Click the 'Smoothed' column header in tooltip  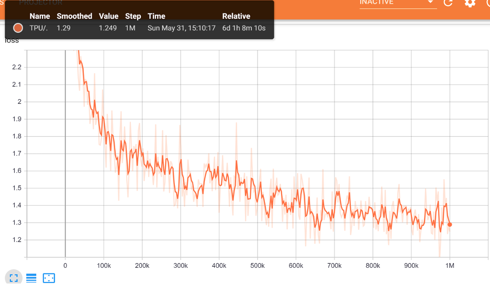point(74,16)
